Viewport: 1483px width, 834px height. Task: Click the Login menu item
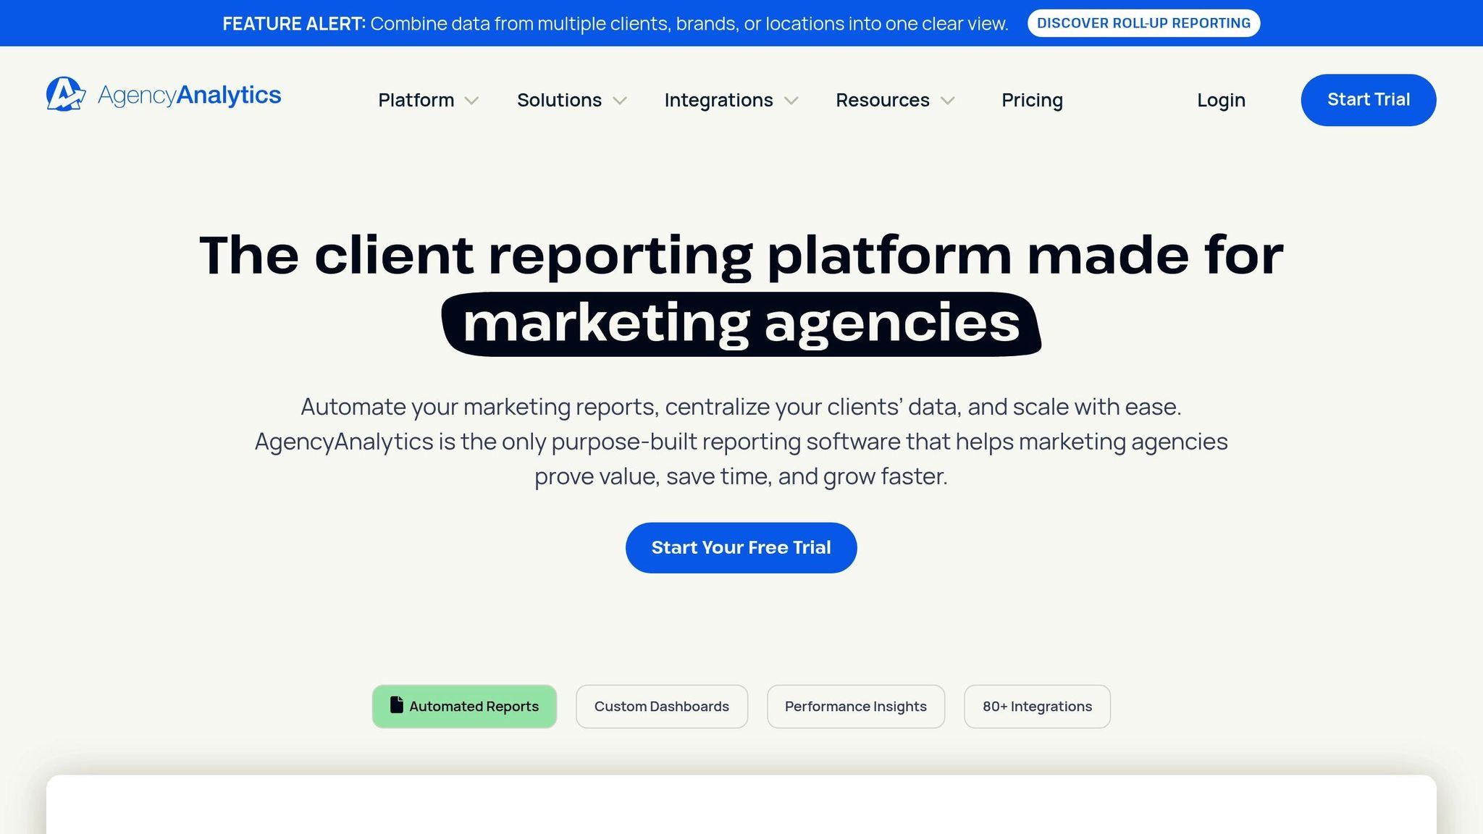click(1221, 100)
